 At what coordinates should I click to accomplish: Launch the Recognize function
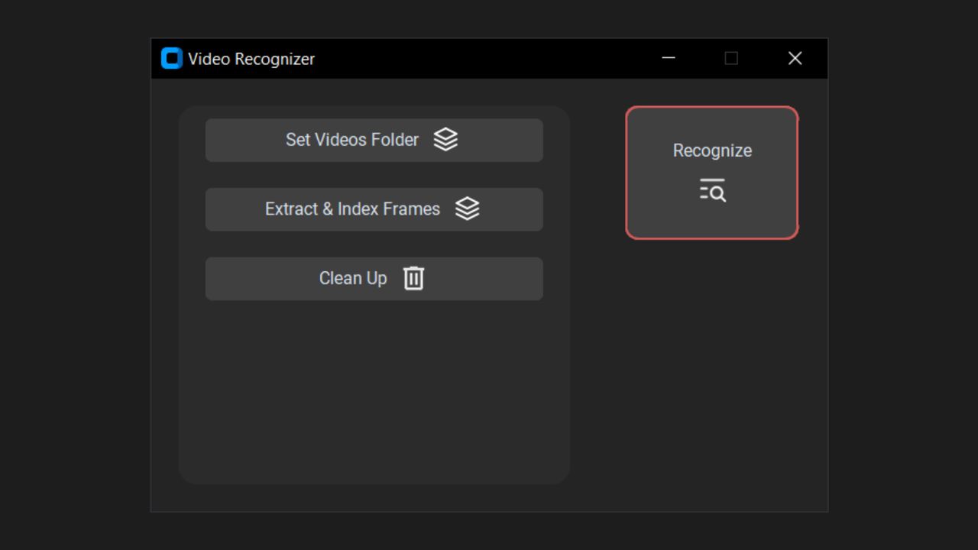point(712,173)
